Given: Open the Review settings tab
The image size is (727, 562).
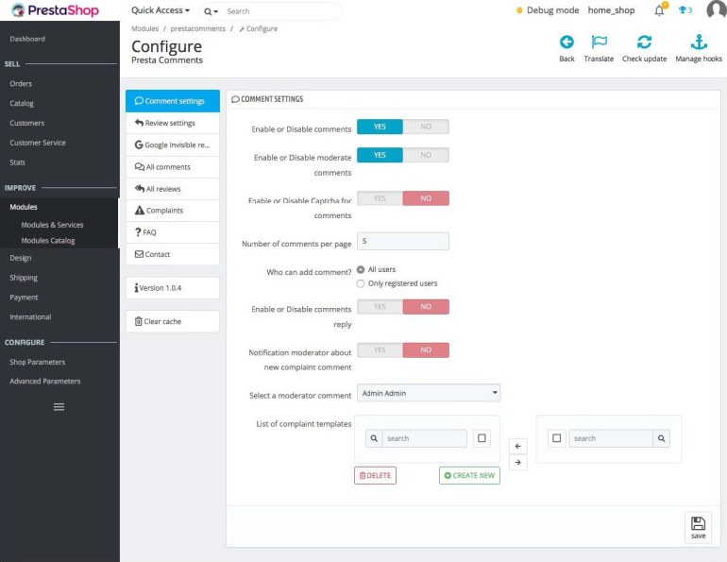Looking at the screenshot, I should 173,123.
